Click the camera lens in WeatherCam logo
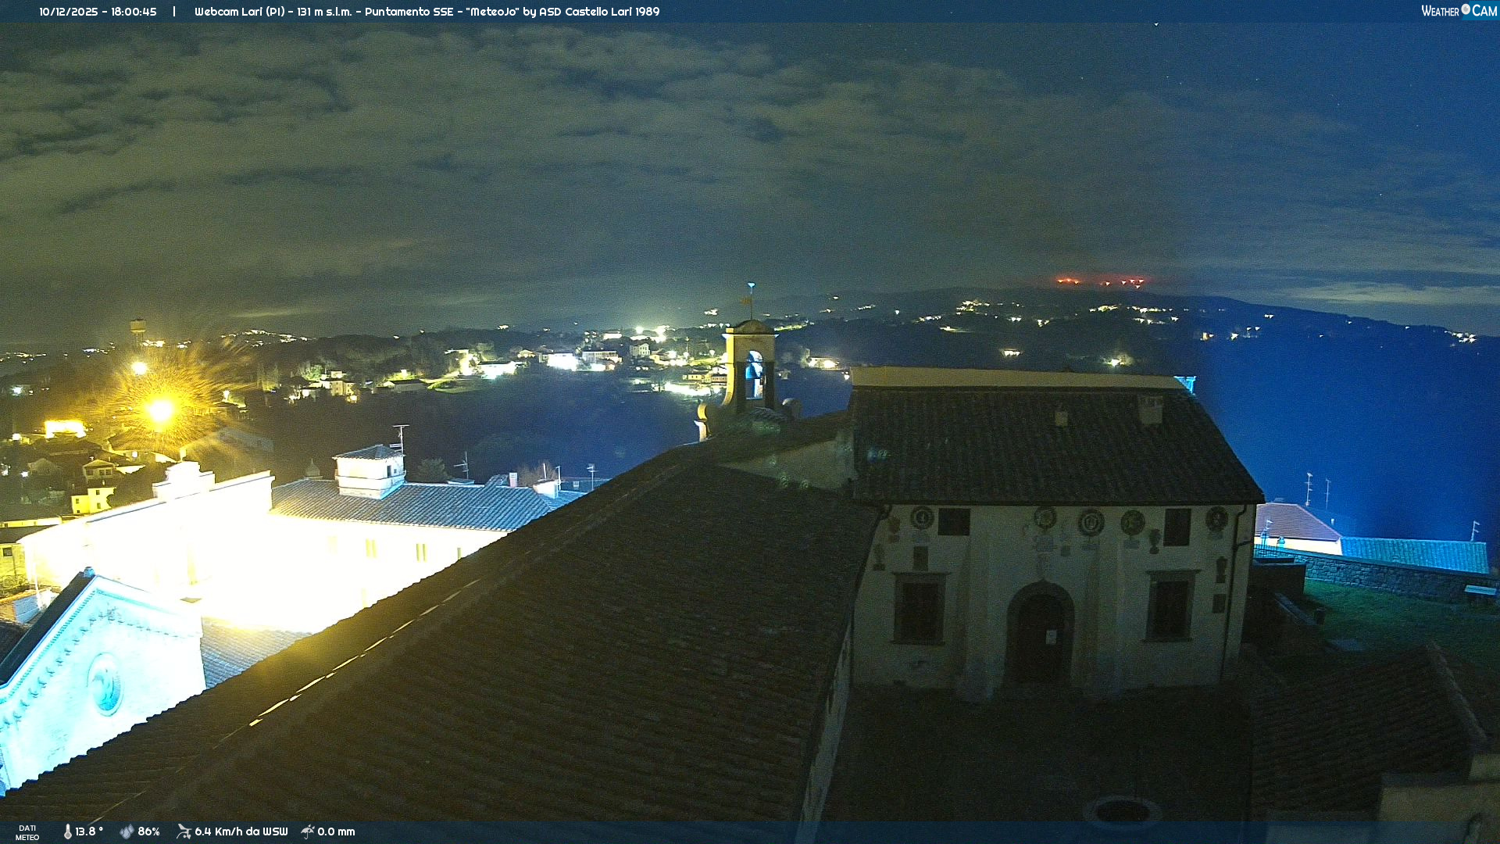Viewport: 1500px width, 844px height. [1466, 10]
